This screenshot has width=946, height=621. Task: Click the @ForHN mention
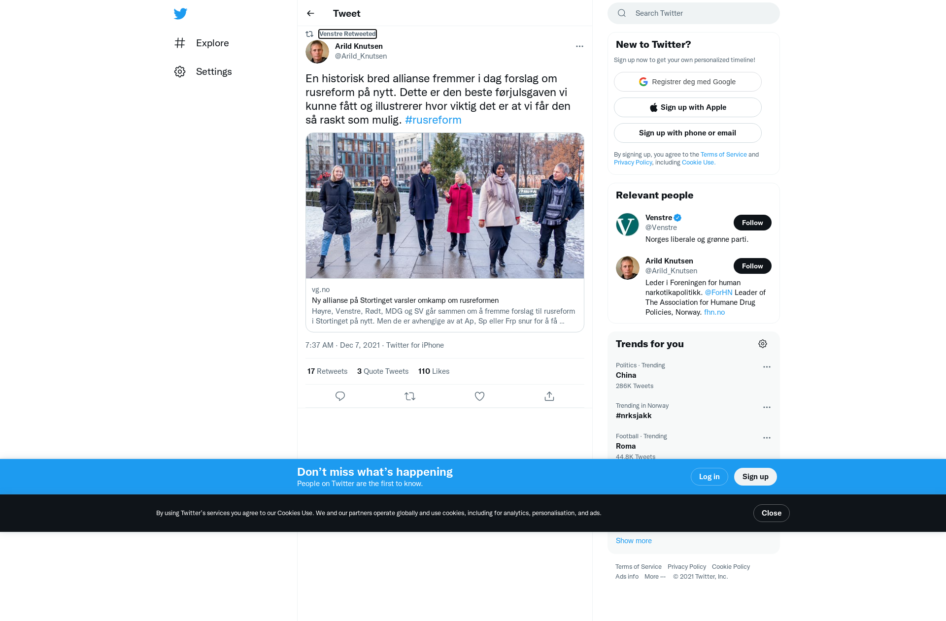pos(718,293)
